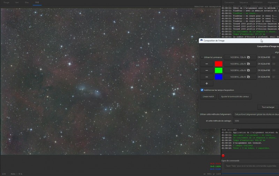This screenshot has height=176, width=279.
Task: Click Ajuster la luminosité des canaux
Action: 235,97
